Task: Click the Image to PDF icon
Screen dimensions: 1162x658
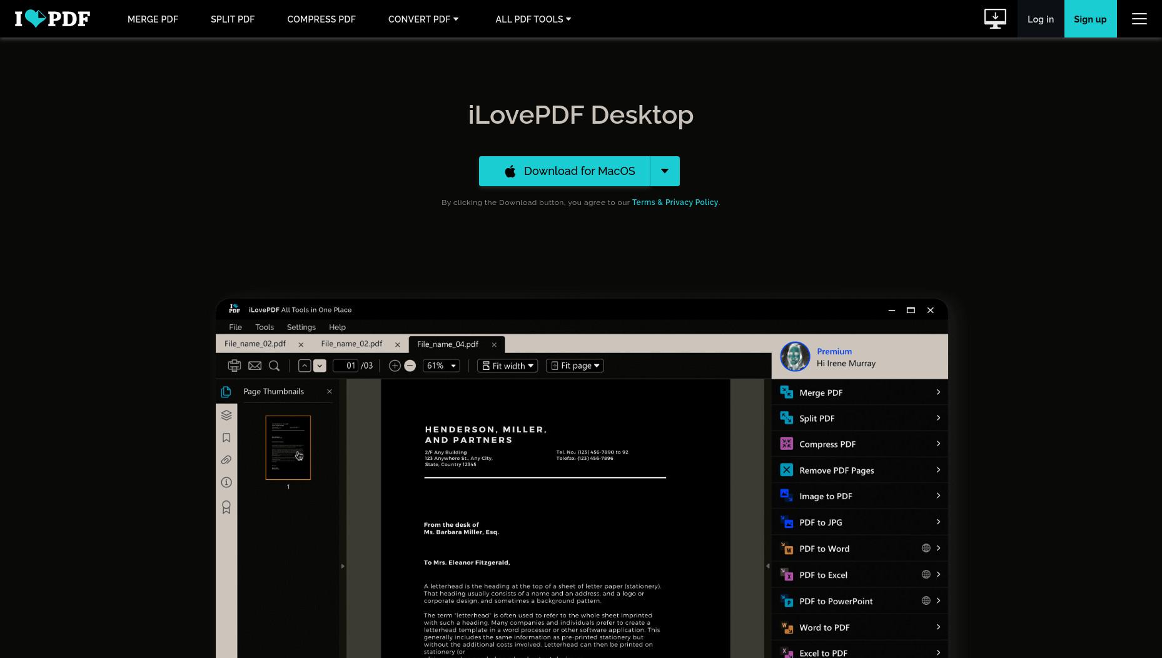Action: tap(787, 496)
